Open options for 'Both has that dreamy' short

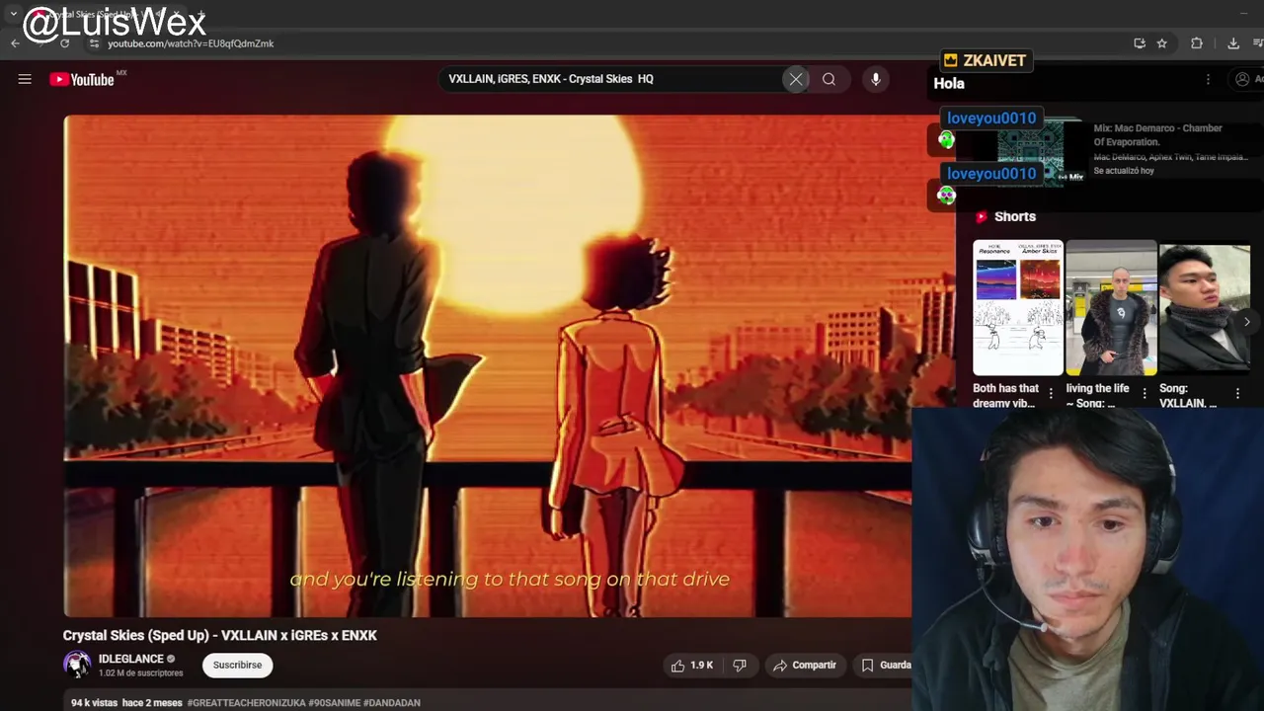click(x=1051, y=394)
